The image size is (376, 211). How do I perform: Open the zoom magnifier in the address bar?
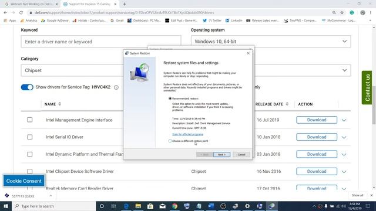pos(334,13)
